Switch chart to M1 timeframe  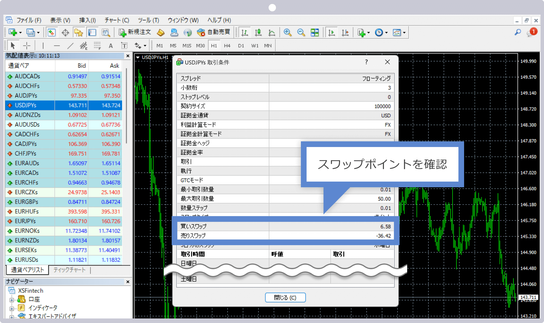(x=160, y=46)
